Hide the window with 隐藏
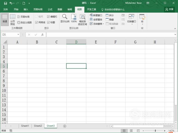This screenshot has height=133, width=178. [110, 19]
